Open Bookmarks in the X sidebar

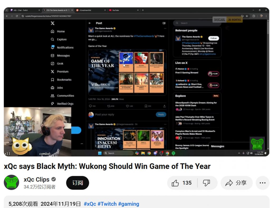pos(61,80)
